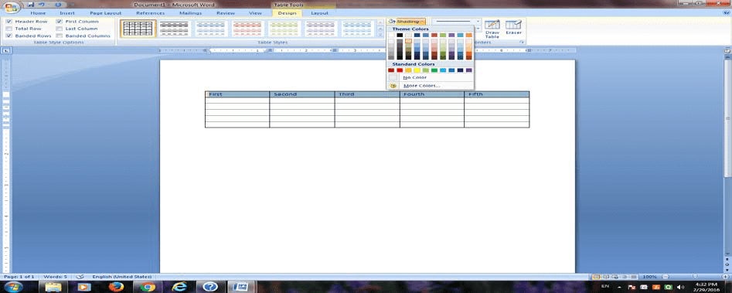Click the More Colors palette icon
The height and width of the screenshot is (293, 732).
pyautogui.click(x=393, y=86)
